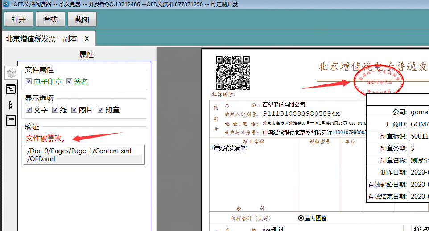This screenshot has width=429, height=231.
Task: Click the 打开 (Open) button
Action: tap(19, 19)
